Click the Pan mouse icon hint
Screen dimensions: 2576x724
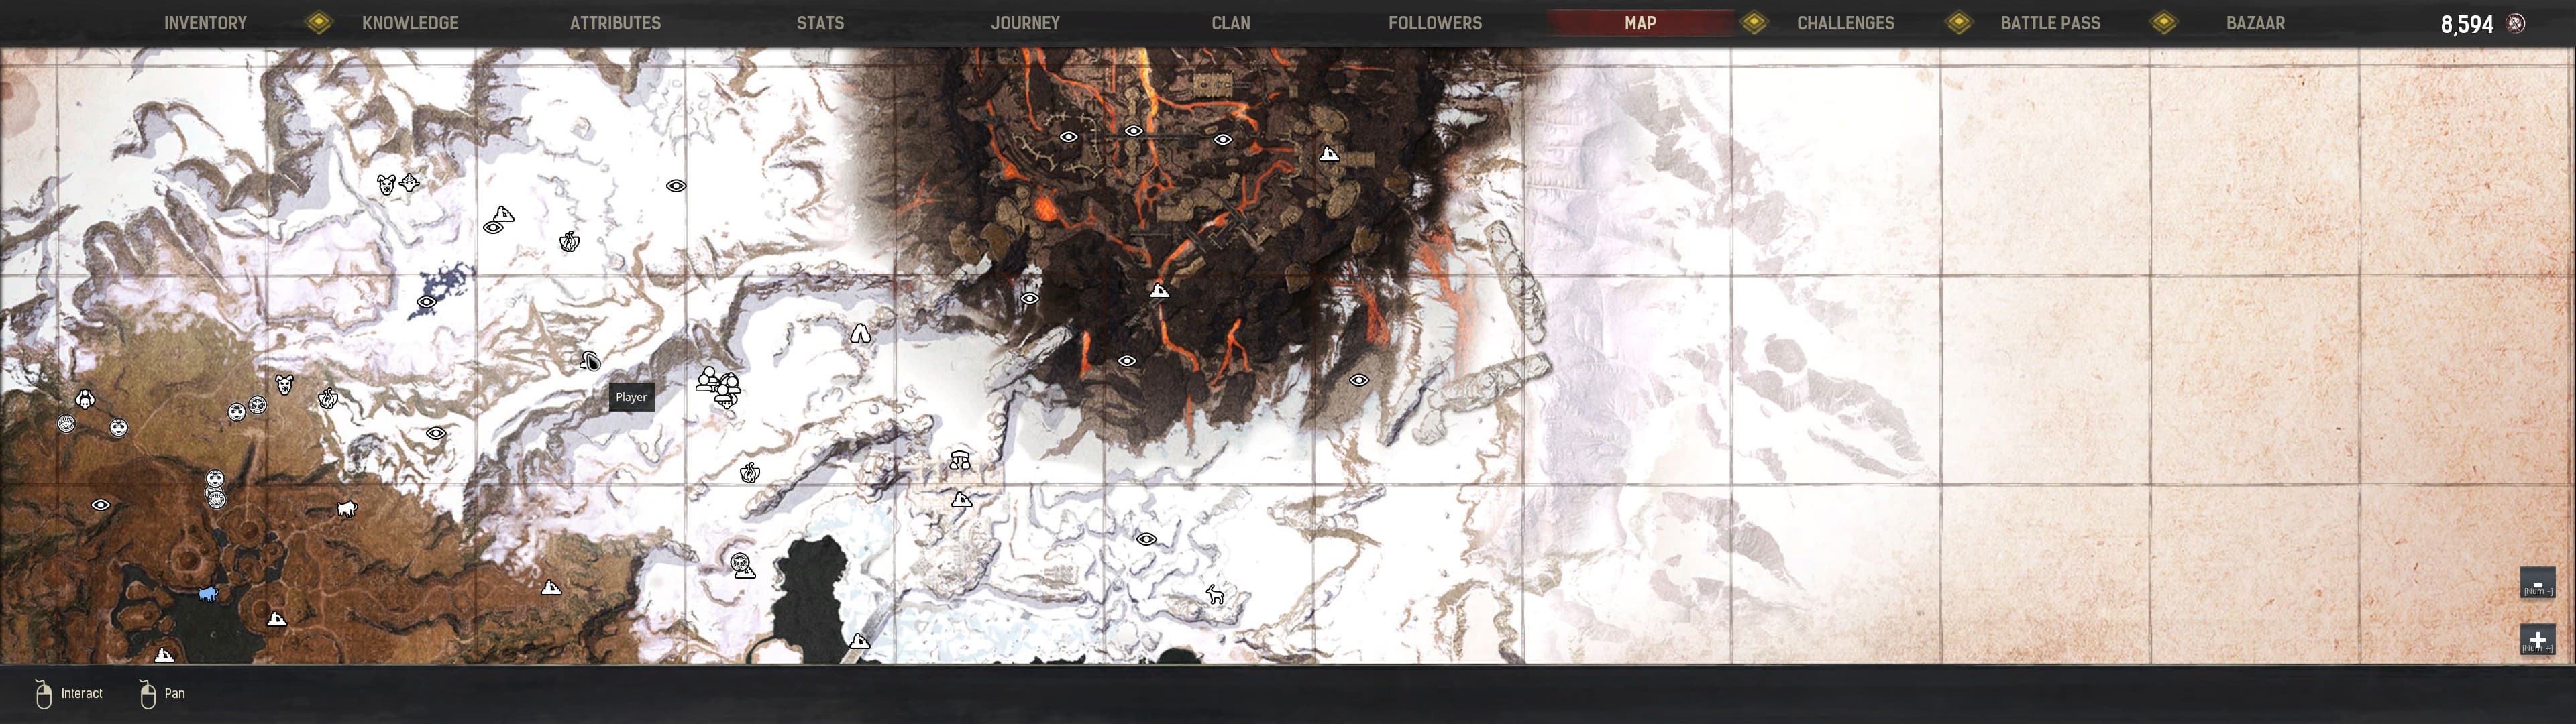tap(147, 693)
